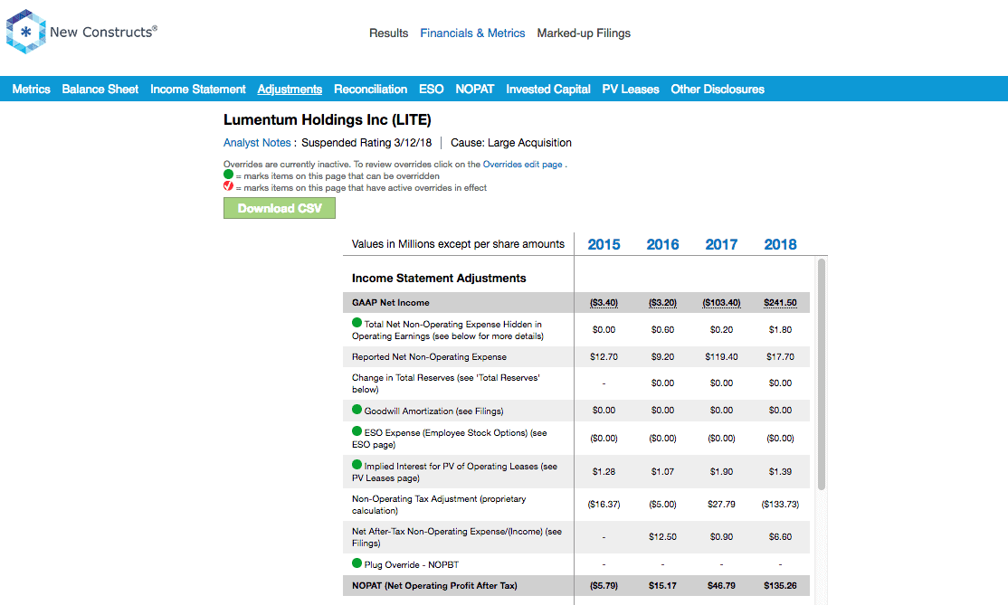Click NOPAT 2015 value ($5.79)
1008x605 pixels.
604,586
